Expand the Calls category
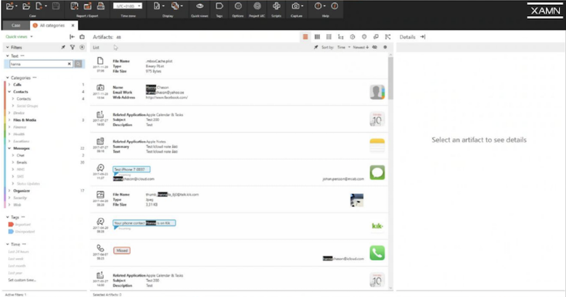 pyautogui.click(x=9, y=85)
